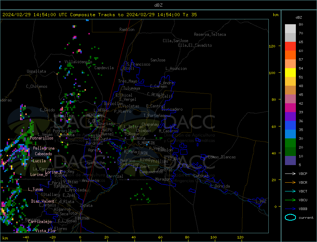Viewport: 317px width, 242px height.
Task: Click the 'Lomas_Blancas' map label
Action: tap(222, 157)
